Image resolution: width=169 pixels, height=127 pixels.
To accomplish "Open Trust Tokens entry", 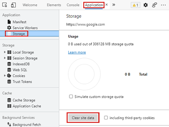I will (22, 82).
